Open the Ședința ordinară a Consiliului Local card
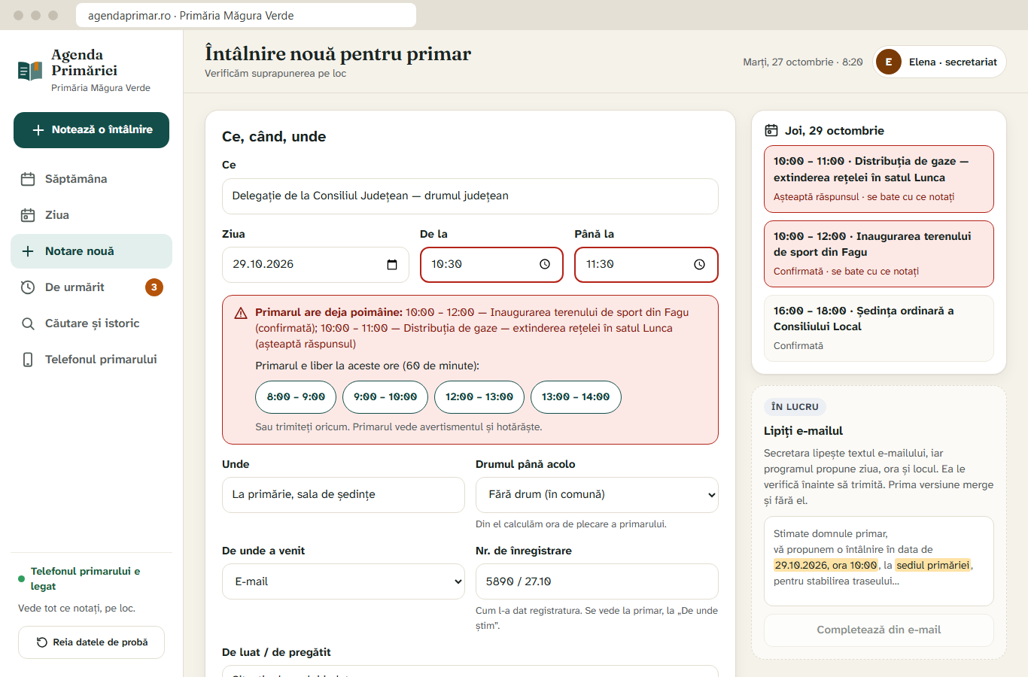 tap(879, 328)
